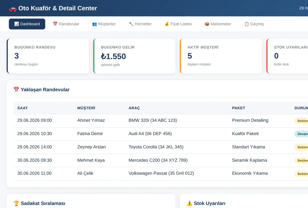
Task: Click the car icon in the header
Action: coord(13,8)
